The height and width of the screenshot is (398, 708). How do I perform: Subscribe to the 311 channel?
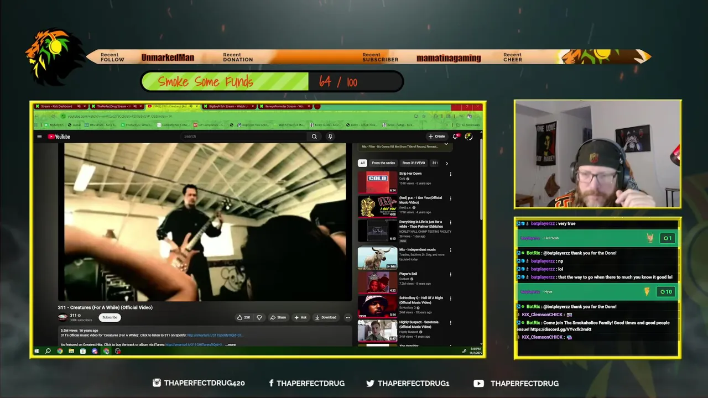click(110, 317)
